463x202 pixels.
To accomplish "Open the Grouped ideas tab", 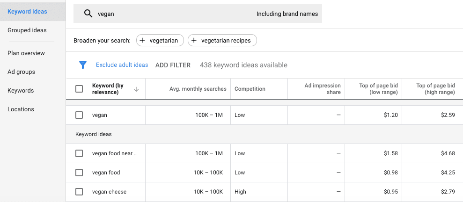I will click(x=27, y=30).
